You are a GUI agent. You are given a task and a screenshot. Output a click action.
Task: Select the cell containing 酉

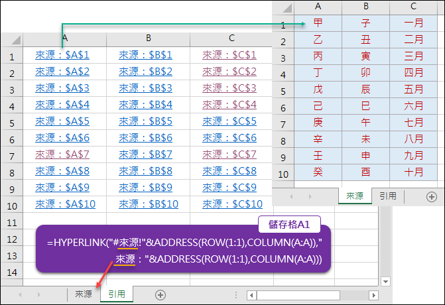[x=366, y=172]
